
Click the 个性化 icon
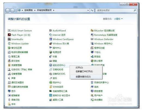click(92, 52)
